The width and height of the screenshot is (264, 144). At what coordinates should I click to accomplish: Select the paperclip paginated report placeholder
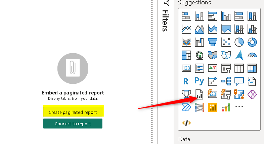coord(73,69)
